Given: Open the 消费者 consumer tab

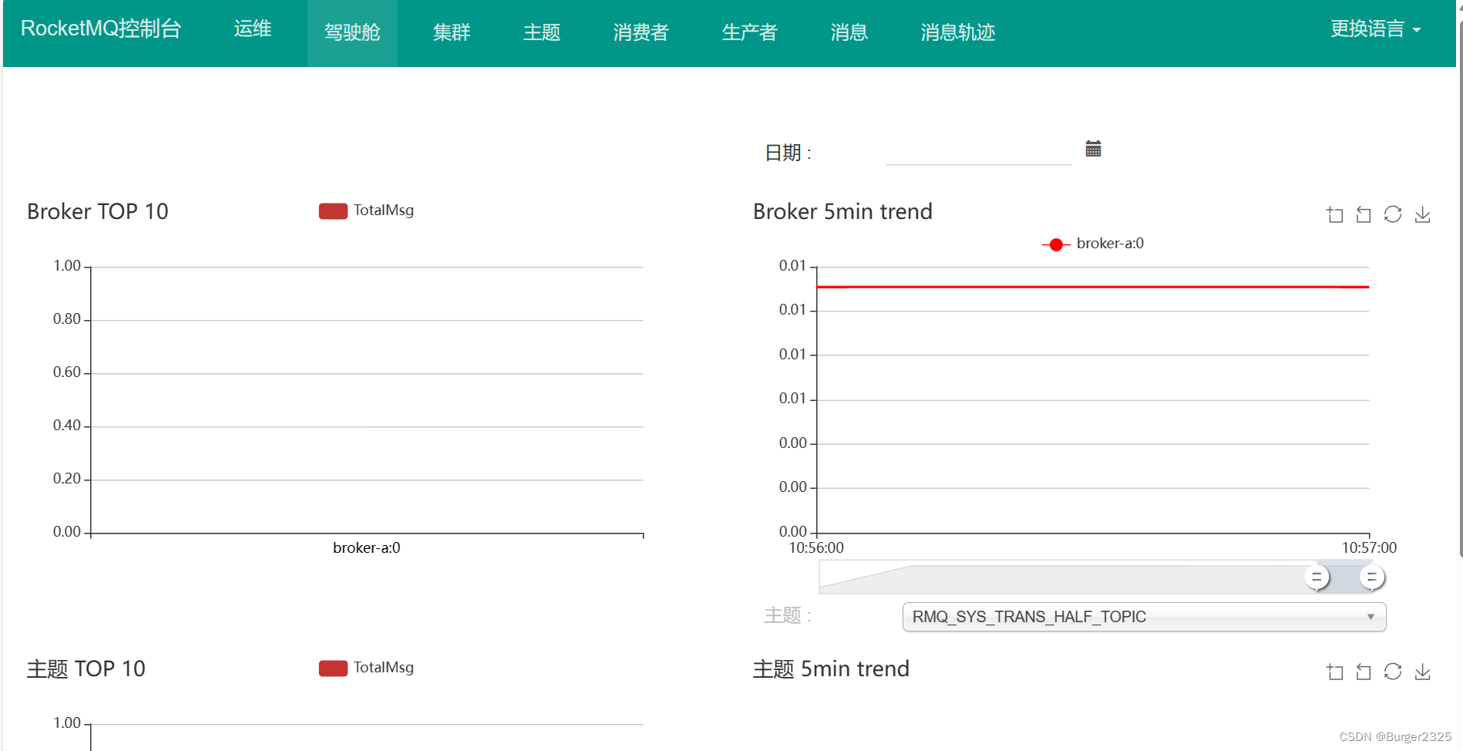Looking at the screenshot, I should point(641,32).
